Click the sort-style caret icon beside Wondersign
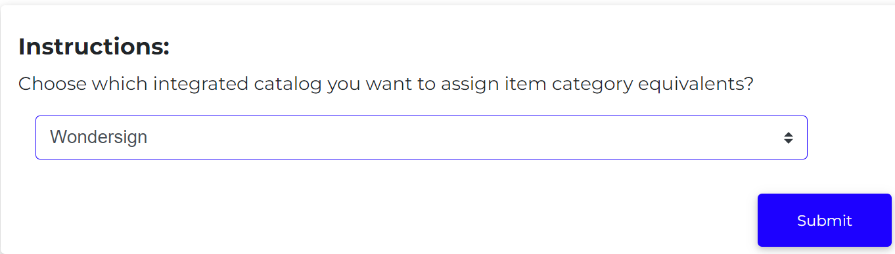The image size is (895, 254). click(788, 138)
